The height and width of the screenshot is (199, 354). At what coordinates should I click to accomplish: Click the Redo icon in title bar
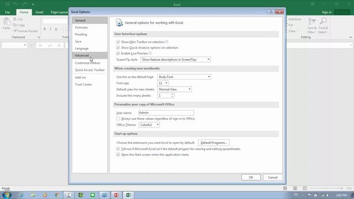[x=24, y=4]
